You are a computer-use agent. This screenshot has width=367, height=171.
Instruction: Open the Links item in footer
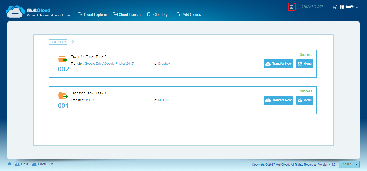[x=22, y=164]
